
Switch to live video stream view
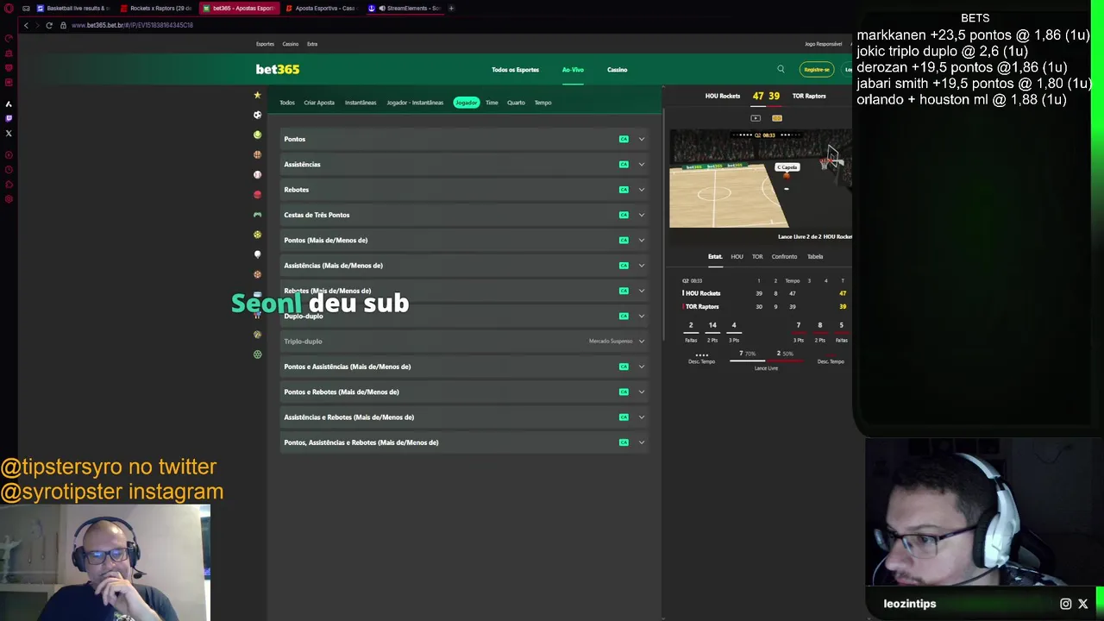756,118
